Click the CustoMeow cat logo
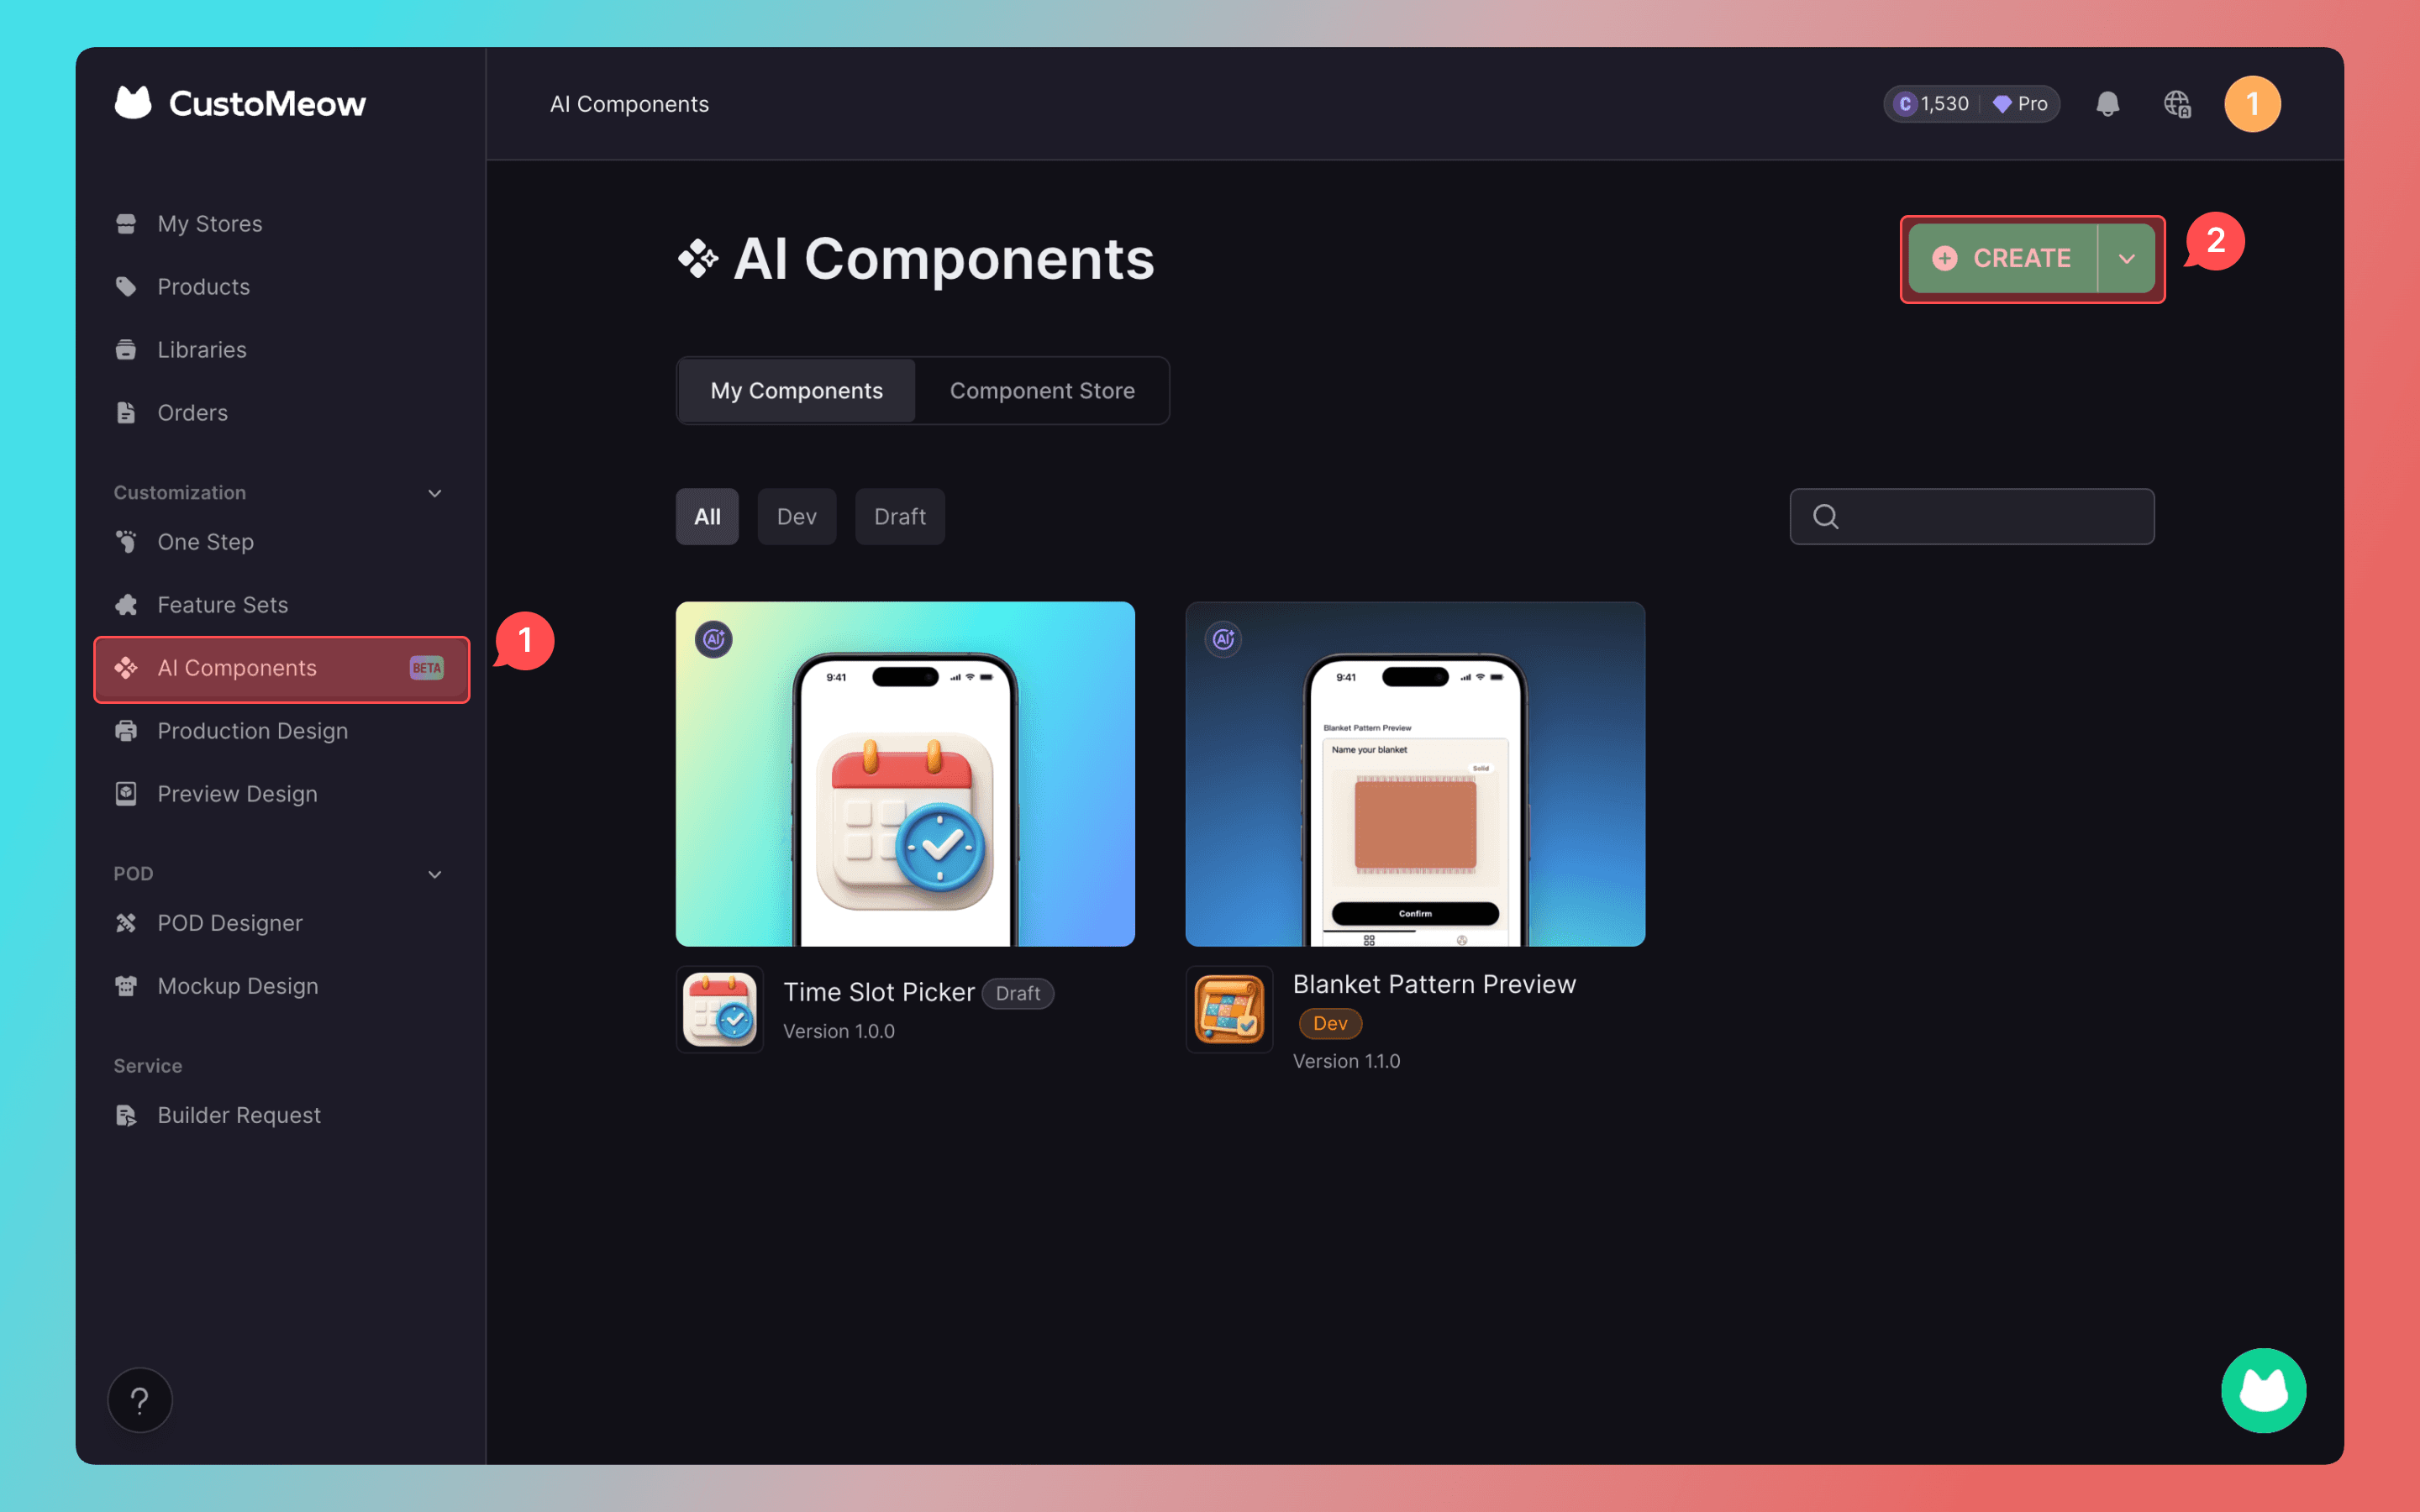Viewport: 2420px width, 1512px height. pos(134,103)
